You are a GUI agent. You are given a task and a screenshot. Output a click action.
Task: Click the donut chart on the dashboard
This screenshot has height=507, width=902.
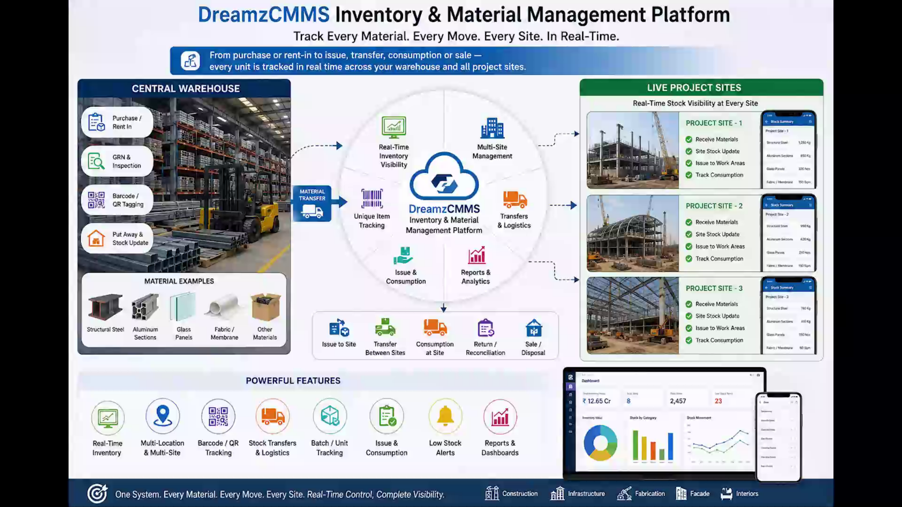coord(601,443)
